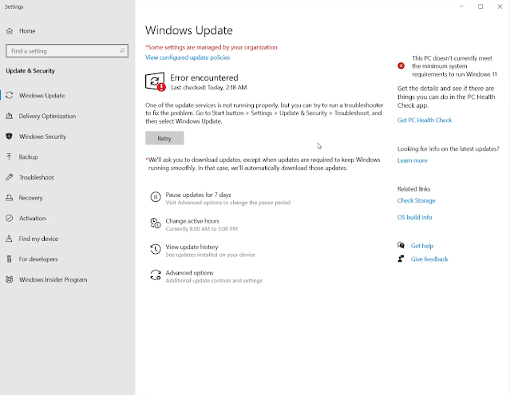Open View configured update policies link
This screenshot has height=395, width=510.
click(188, 57)
